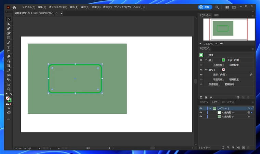Open the ウィンドウ(W) menu
The width and height of the screenshot is (260, 154).
coord(122,7)
